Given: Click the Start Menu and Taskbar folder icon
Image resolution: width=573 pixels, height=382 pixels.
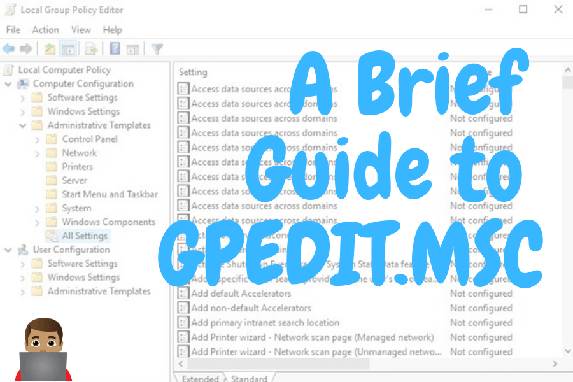Looking at the screenshot, I should 52,194.
